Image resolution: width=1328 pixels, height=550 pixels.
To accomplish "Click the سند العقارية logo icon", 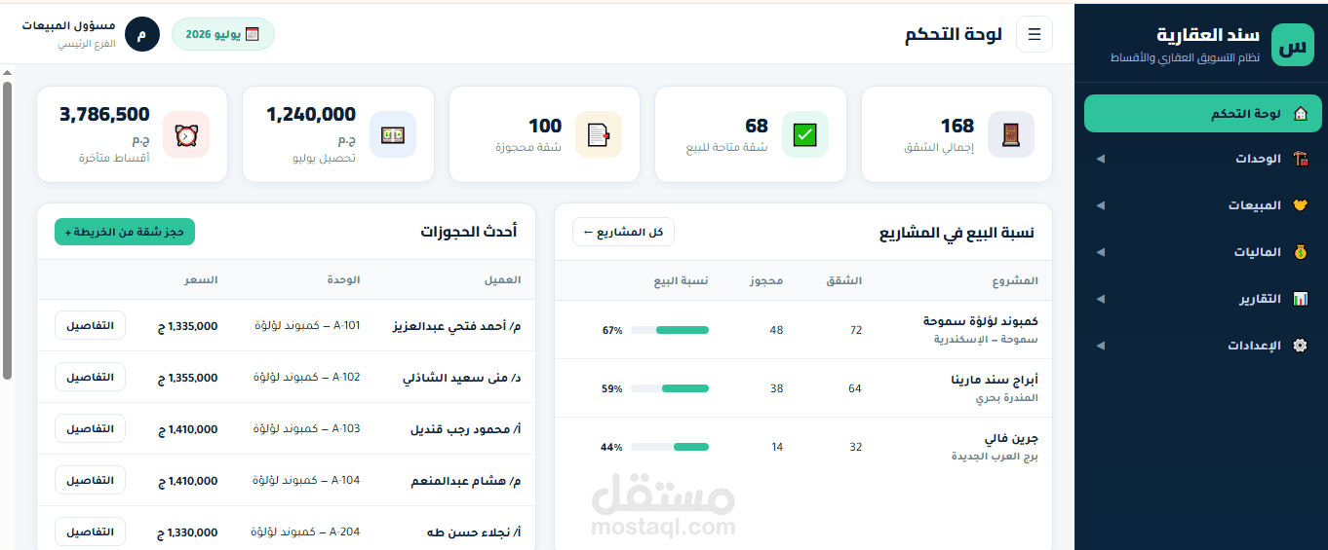I will click(1293, 45).
